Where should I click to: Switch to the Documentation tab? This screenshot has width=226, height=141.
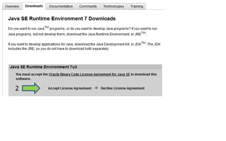tap(61, 6)
